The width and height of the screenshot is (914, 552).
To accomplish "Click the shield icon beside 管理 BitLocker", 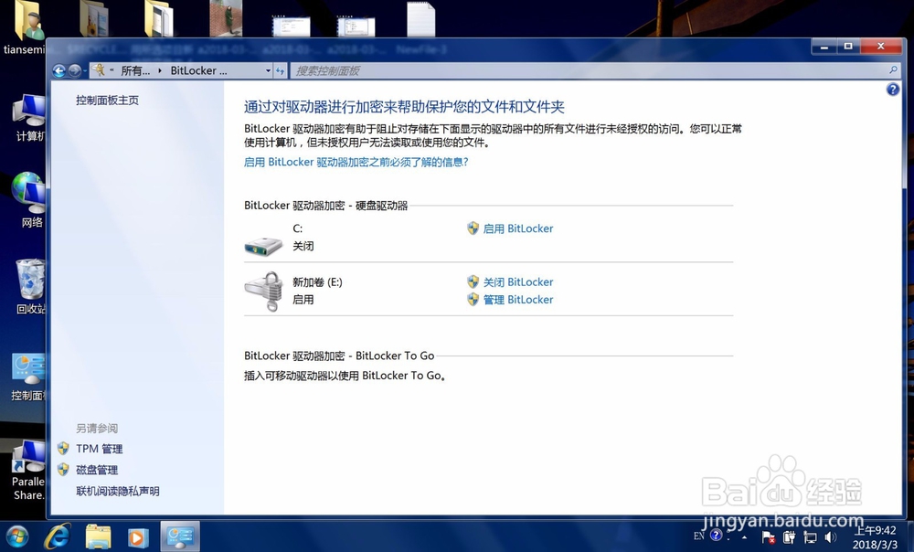I will (473, 300).
